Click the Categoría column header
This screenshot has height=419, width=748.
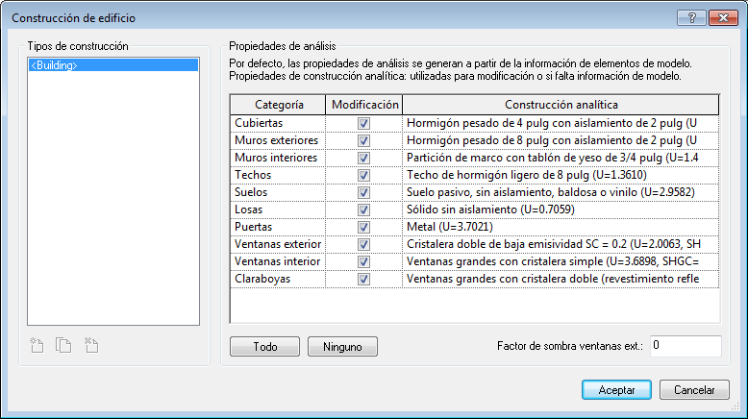279,105
